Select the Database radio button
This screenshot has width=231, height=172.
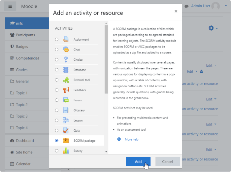tap(56, 70)
